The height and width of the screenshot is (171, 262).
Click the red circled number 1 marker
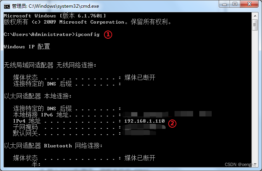108,34
